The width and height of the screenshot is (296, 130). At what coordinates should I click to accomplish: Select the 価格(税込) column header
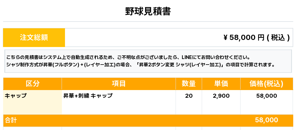pos(266,84)
